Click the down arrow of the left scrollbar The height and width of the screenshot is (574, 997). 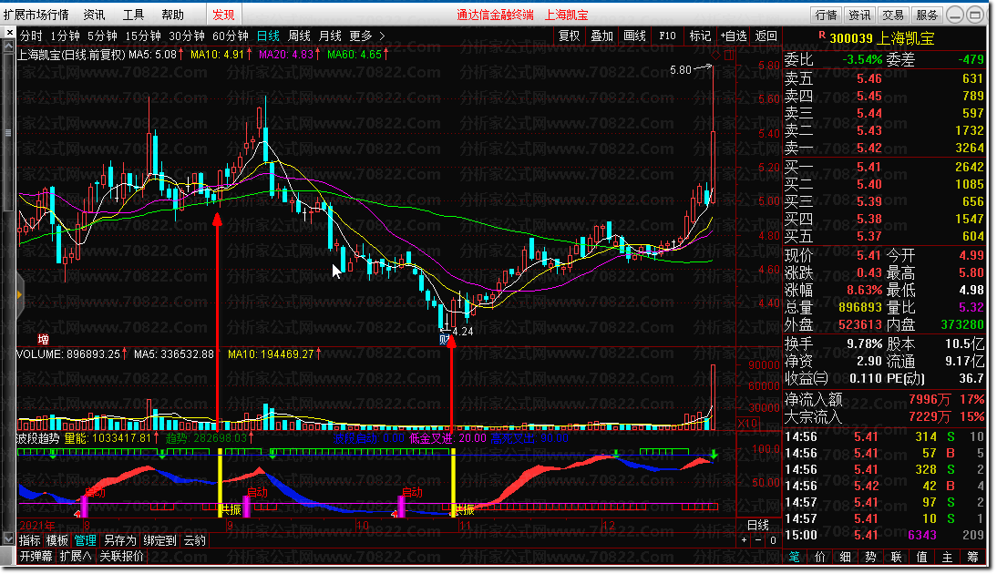click(x=8, y=539)
